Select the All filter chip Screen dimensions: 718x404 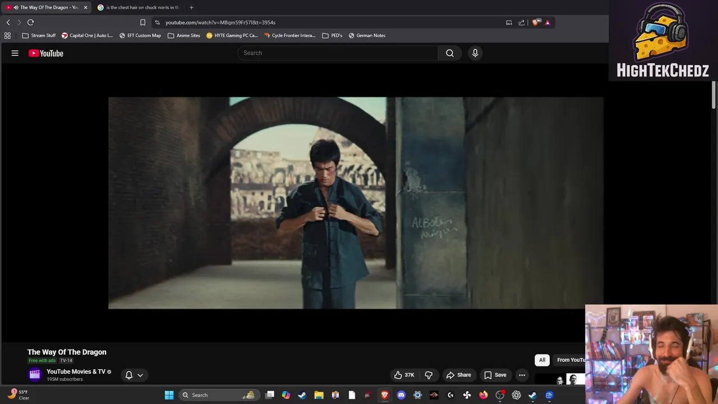pyautogui.click(x=542, y=360)
